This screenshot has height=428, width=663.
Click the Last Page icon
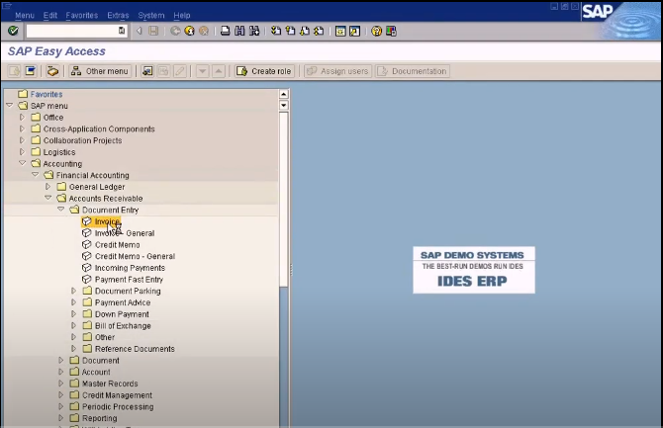pos(319,31)
